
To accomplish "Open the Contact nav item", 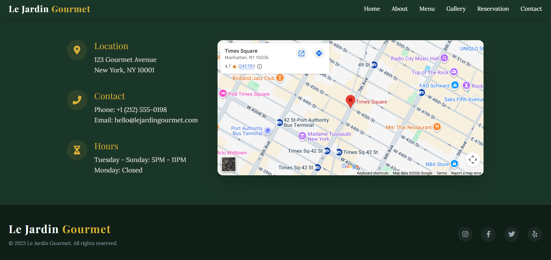I will (531, 9).
